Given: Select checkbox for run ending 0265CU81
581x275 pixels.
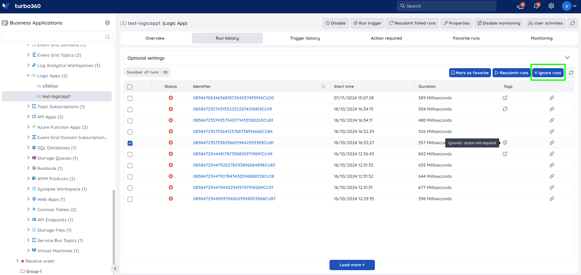Looking at the screenshot, I should [130, 121].
